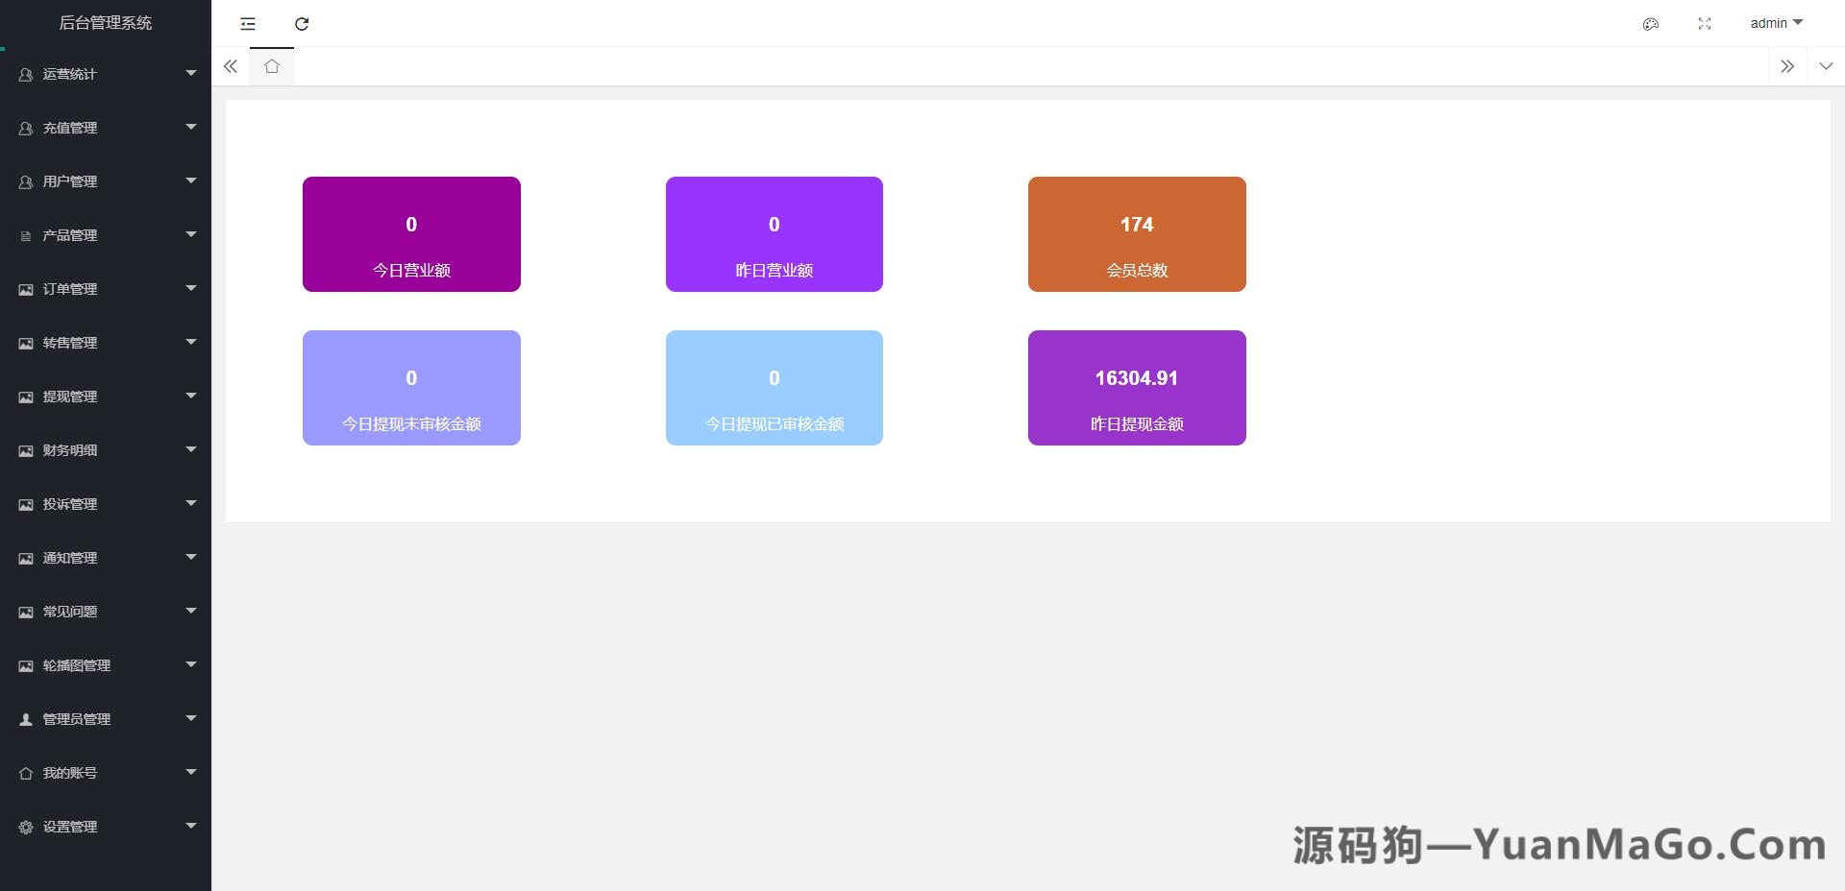The image size is (1845, 891).
Task: Click the 设置管理 gear icon
Action: [23, 826]
